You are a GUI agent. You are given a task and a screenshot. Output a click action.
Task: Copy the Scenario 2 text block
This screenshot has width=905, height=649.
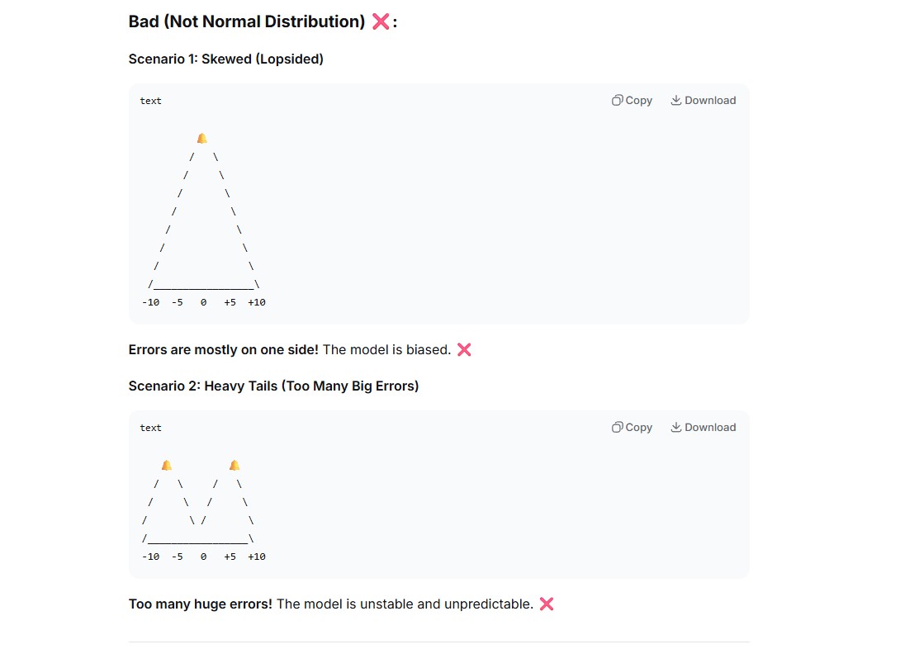(632, 427)
